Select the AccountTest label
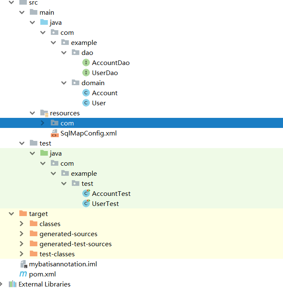This screenshot has width=283, height=289. (x=111, y=194)
